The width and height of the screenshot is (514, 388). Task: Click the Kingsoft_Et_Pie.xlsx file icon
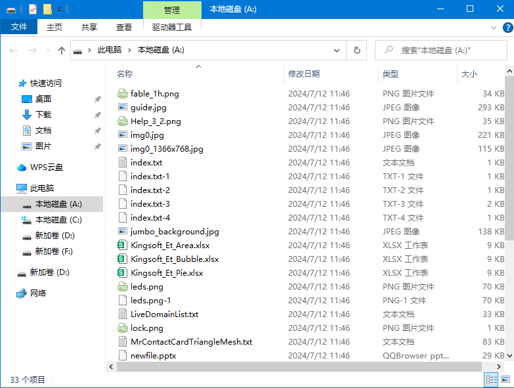(x=122, y=273)
